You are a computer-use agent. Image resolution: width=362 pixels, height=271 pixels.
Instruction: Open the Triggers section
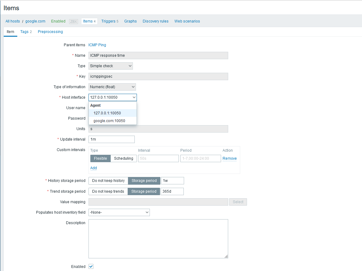[109, 21]
